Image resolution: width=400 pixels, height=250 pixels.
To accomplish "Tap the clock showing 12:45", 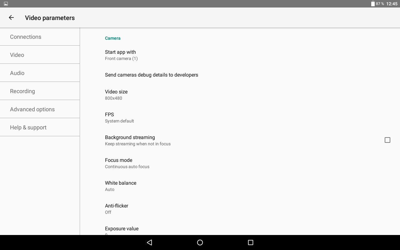I will tap(392, 4).
